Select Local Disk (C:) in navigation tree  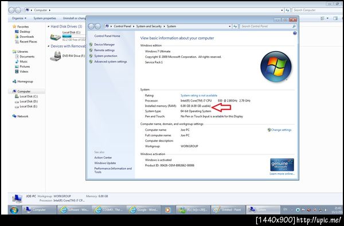tap(26, 96)
